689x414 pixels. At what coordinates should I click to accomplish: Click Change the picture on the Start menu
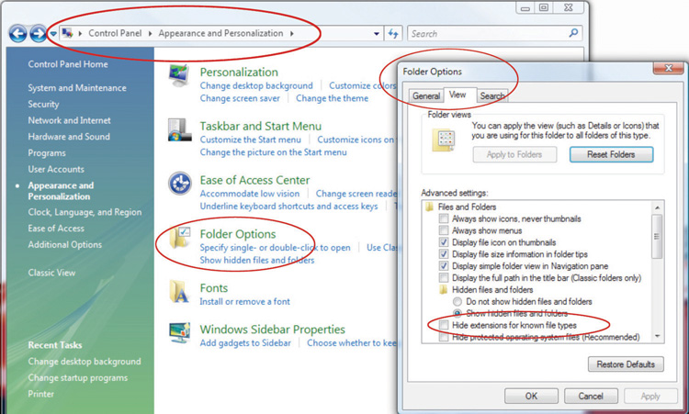[x=274, y=152]
